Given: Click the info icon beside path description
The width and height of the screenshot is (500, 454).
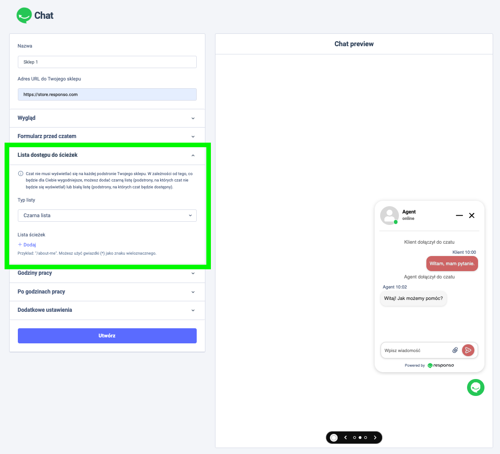Looking at the screenshot, I should coord(21,174).
